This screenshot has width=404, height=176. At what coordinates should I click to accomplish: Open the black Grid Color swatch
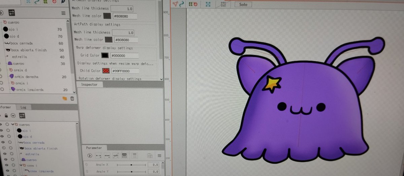105,55
